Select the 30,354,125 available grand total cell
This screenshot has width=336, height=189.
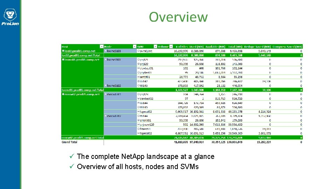click(218, 142)
